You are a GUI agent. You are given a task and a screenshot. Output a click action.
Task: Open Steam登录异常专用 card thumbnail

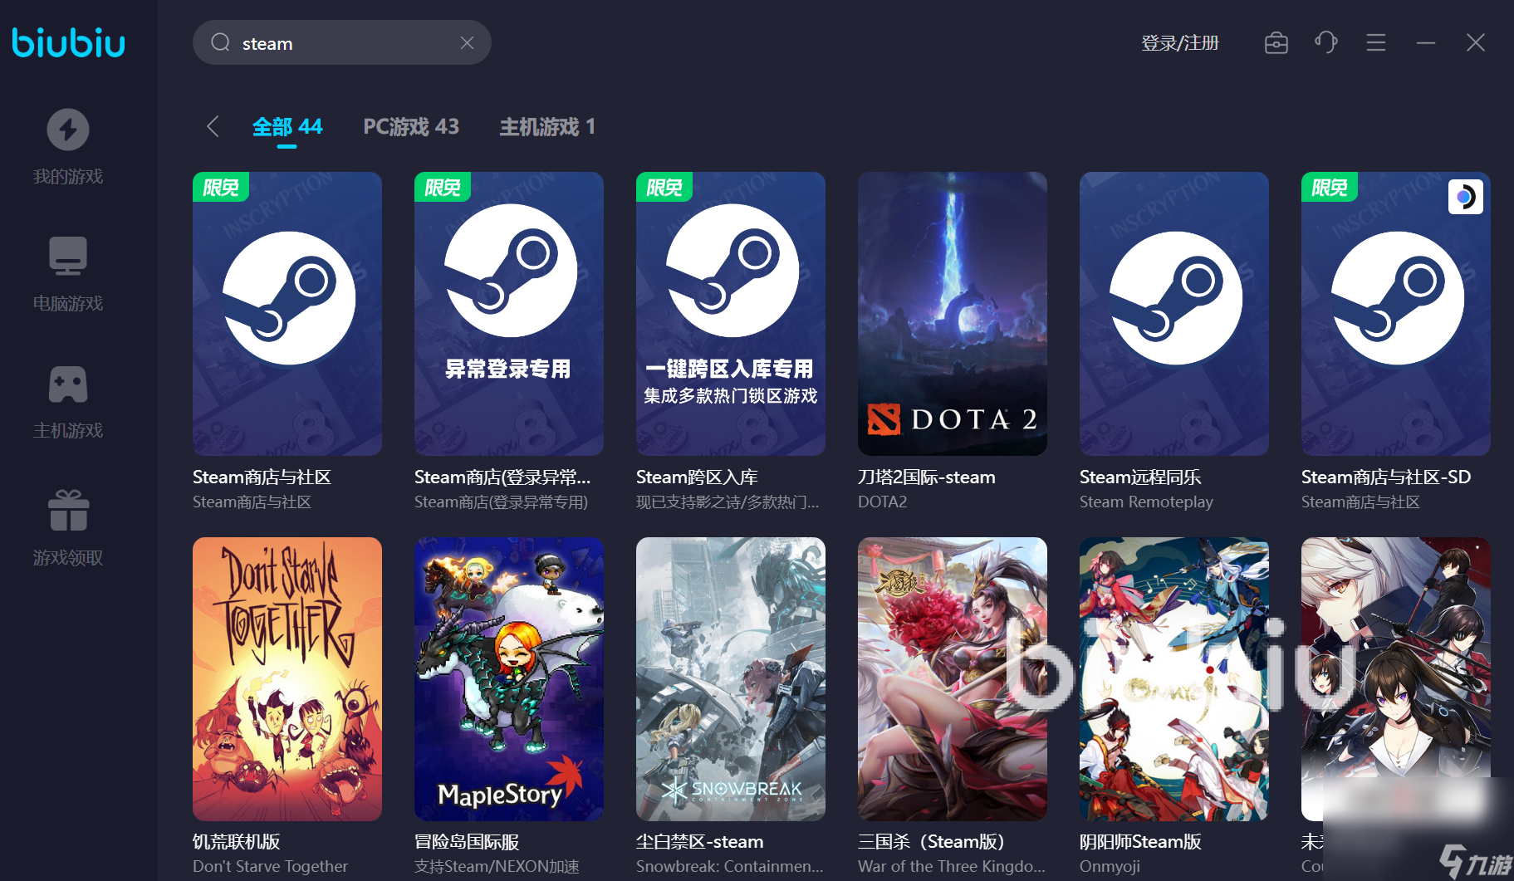(509, 314)
